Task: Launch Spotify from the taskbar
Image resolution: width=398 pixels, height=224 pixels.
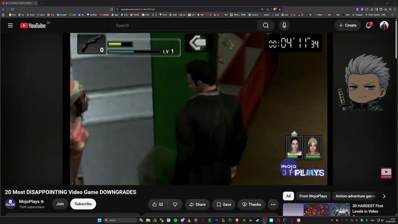Action: coord(175,220)
